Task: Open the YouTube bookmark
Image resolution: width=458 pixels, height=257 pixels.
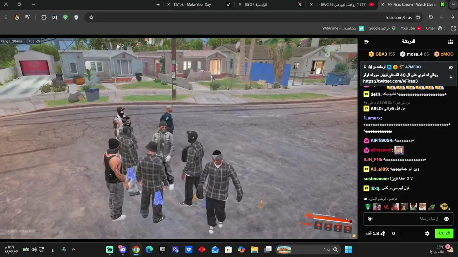Action: tap(411, 28)
